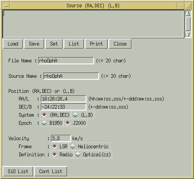Click the Set button

[x=54, y=44]
